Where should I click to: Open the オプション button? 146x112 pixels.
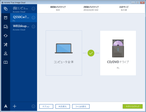46,107
